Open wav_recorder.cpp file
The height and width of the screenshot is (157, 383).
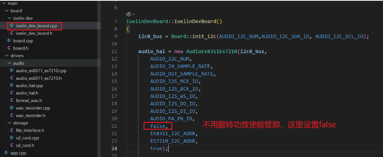tap(33, 108)
